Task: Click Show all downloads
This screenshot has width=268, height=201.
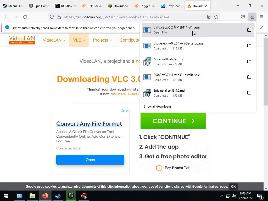Action: click(158, 107)
